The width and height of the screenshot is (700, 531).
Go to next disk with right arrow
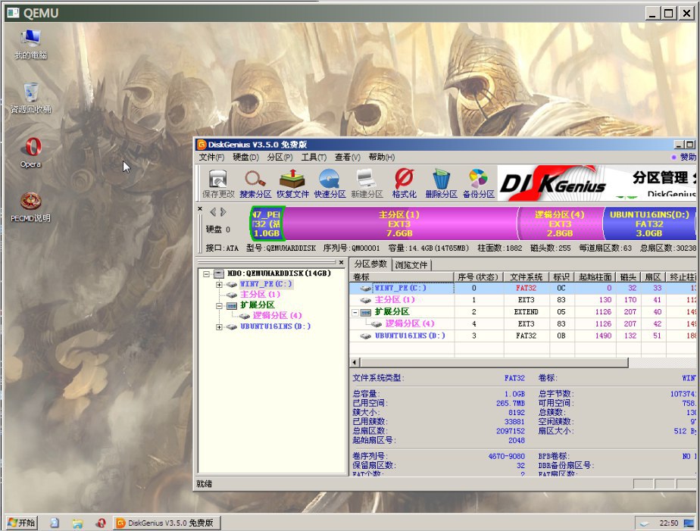(223, 212)
